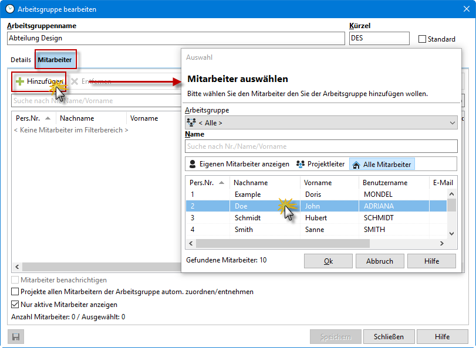Screen dimensions: 476x348
Task: Switch to the Mitarbeiter tab
Action: click(55, 59)
